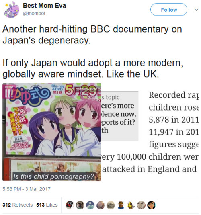Visit the @mombot handle link
The width and height of the screenshot is (201, 215).
pyautogui.click(x=34, y=13)
